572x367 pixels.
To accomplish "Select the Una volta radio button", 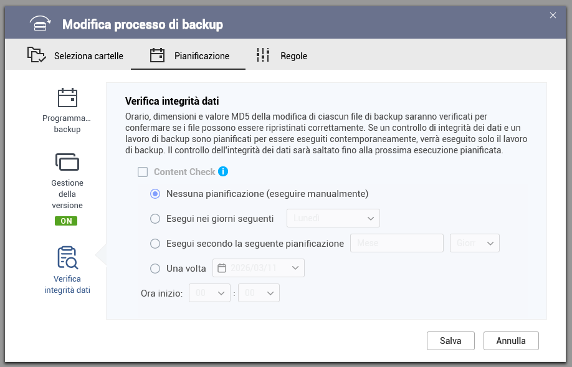I will pos(155,269).
